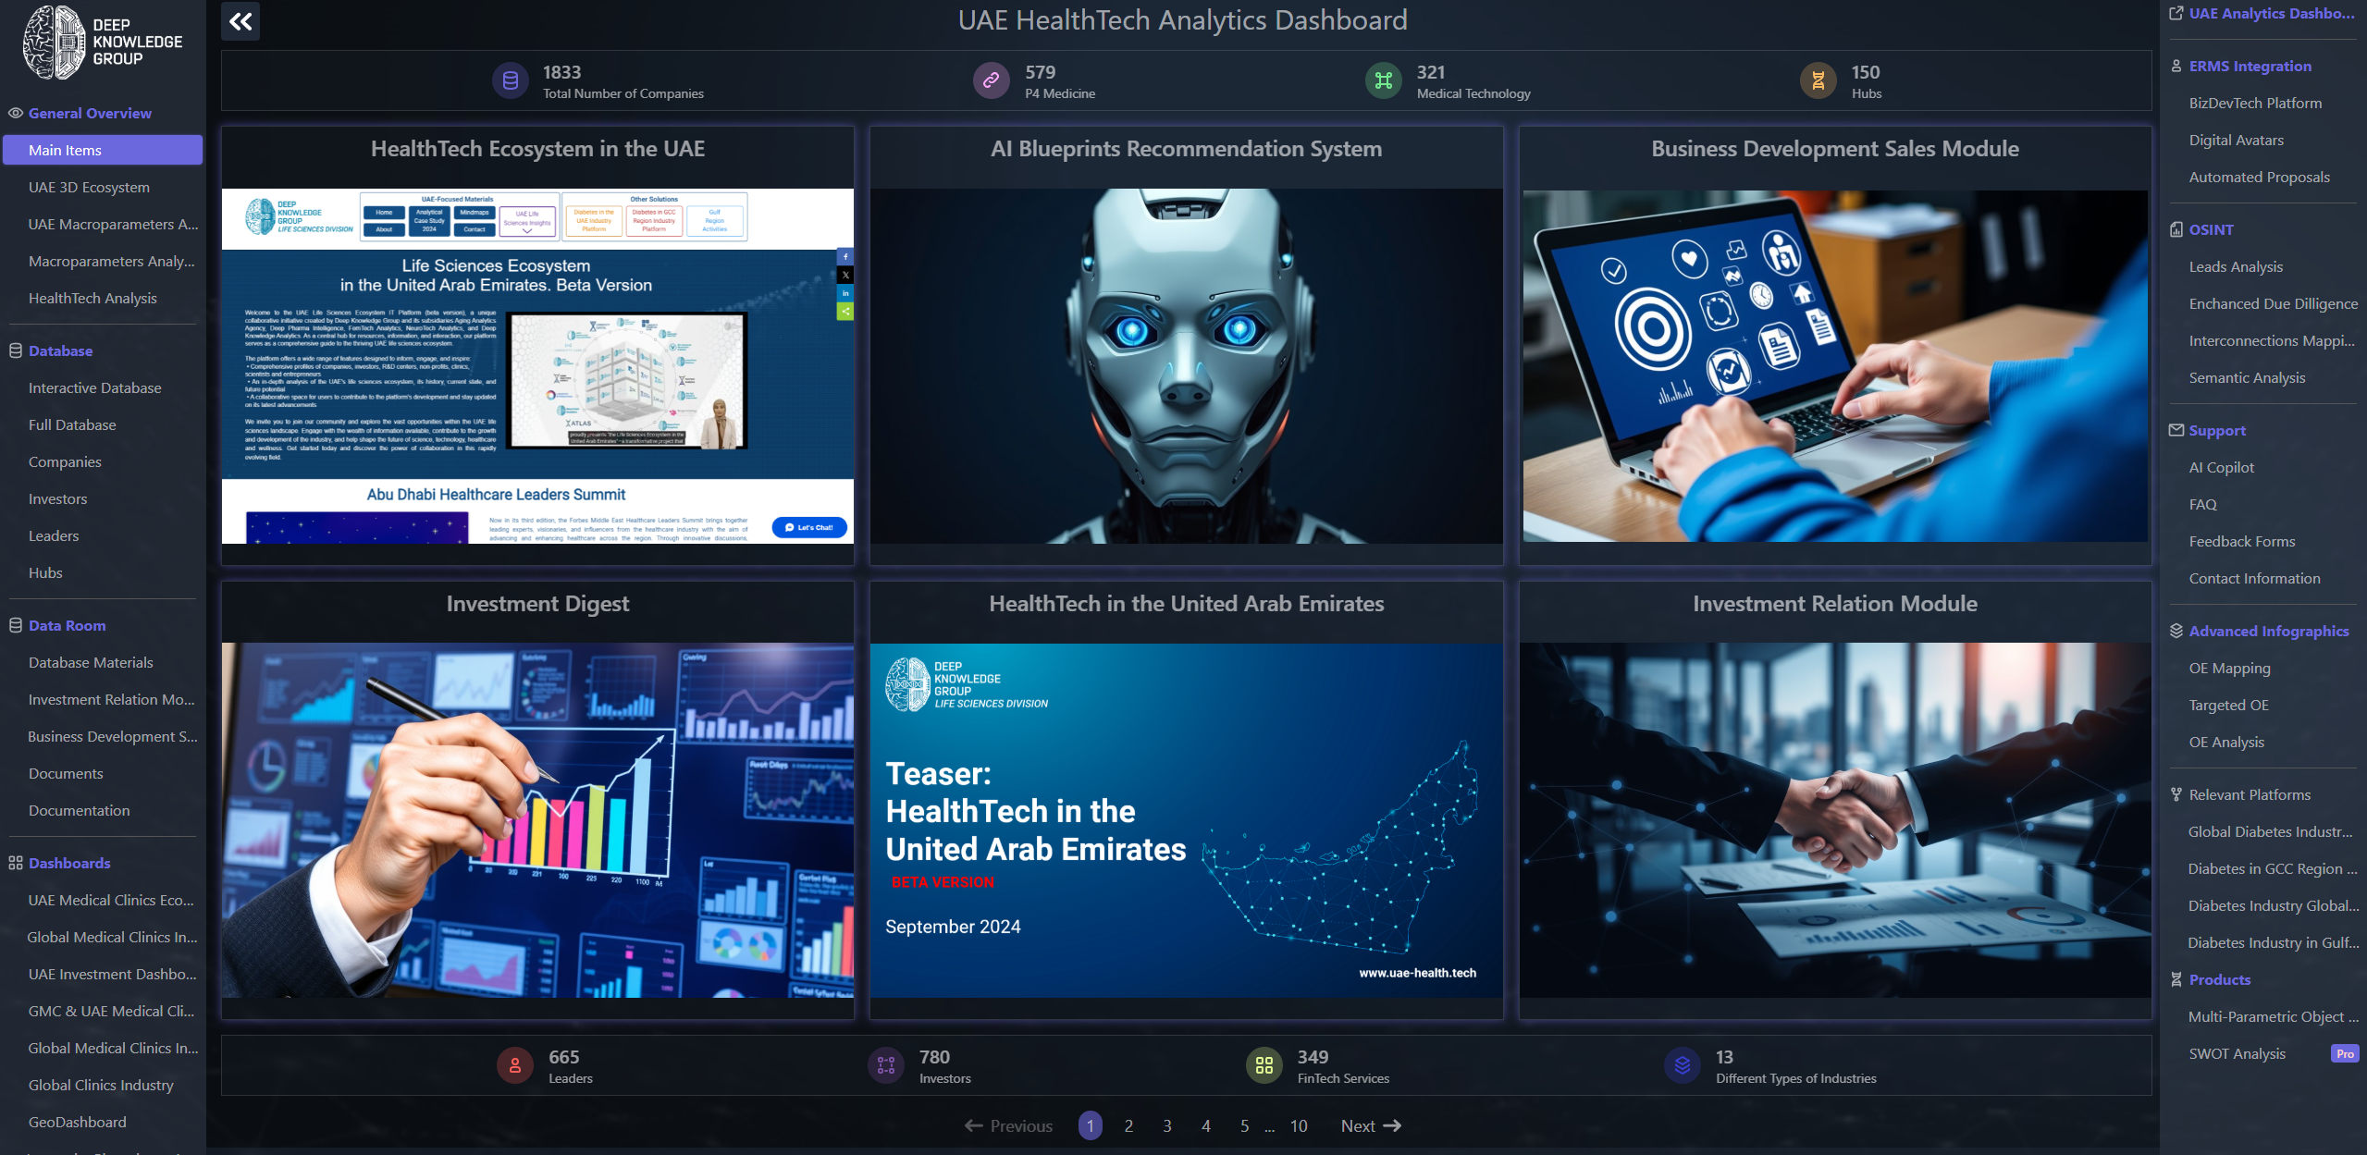Click the Leaders person icon
Image resolution: width=2367 pixels, height=1155 pixels.
tap(515, 1065)
